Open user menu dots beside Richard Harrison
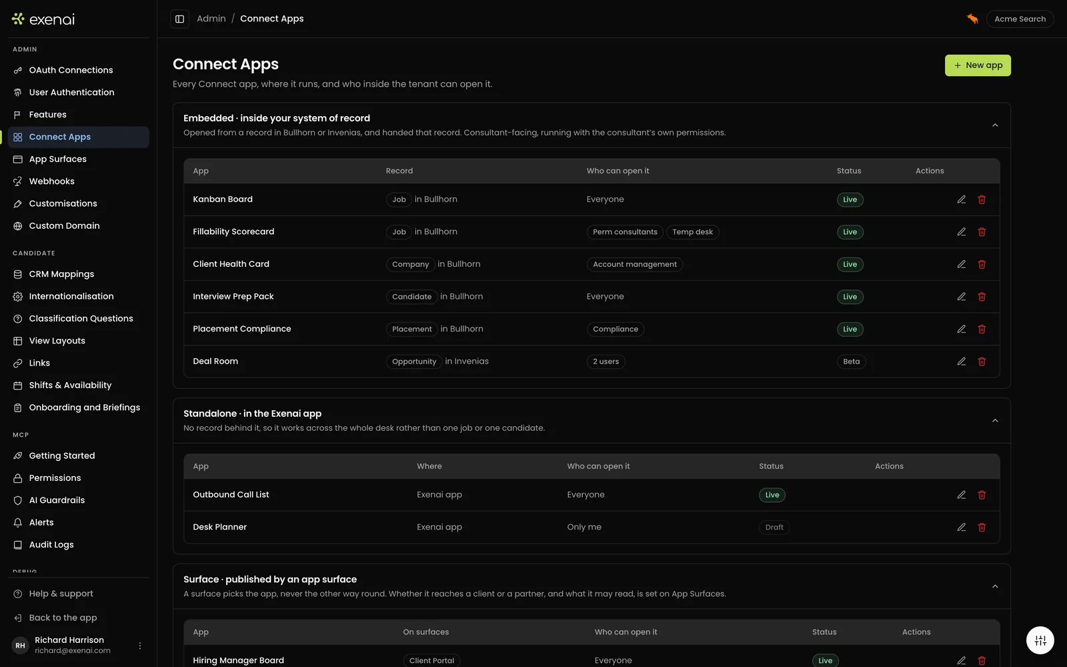This screenshot has width=1067, height=667. click(140, 646)
